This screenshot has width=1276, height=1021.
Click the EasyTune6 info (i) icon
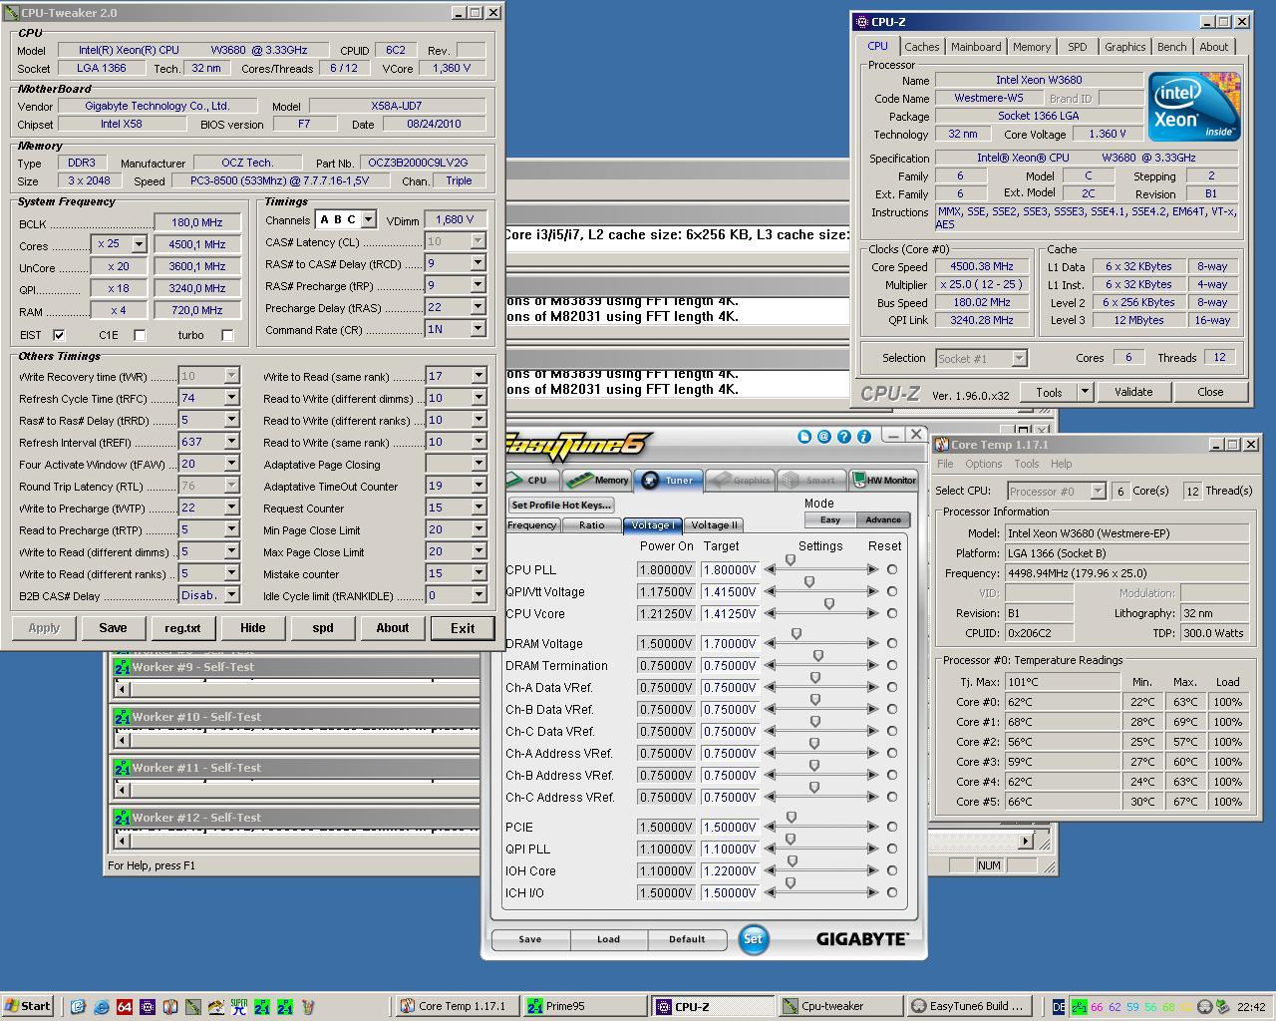[864, 437]
